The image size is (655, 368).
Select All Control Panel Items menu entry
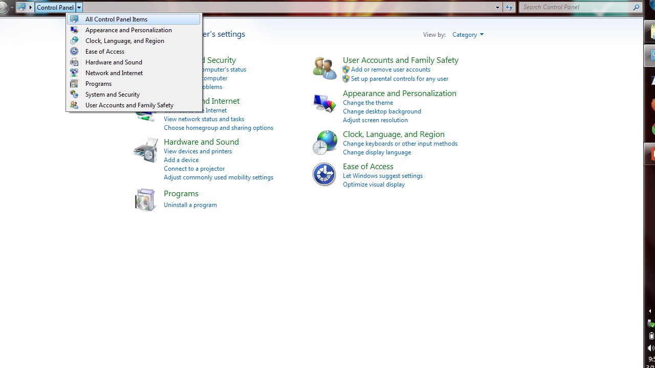pyautogui.click(x=116, y=19)
